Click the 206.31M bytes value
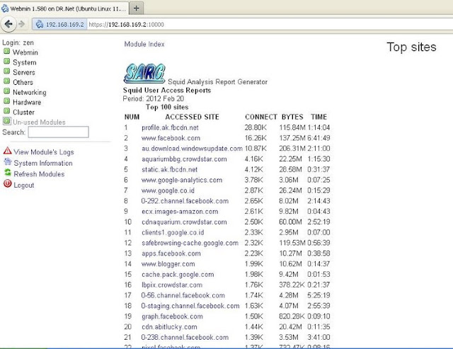Image resolution: width=453 pixels, height=349 pixels. 292,149
